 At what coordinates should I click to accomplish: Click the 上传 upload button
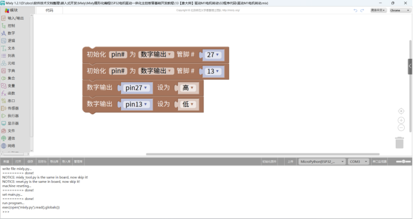(x=290, y=161)
